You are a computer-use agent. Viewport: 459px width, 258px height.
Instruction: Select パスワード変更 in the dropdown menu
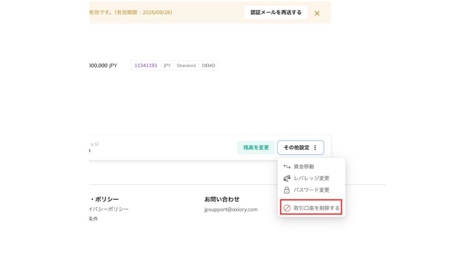[312, 190]
